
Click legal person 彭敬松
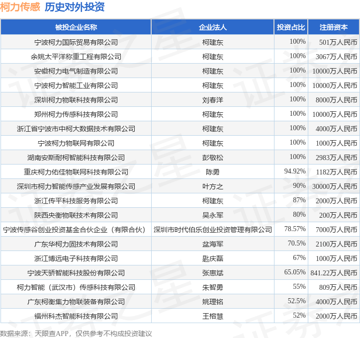tap(213, 158)
